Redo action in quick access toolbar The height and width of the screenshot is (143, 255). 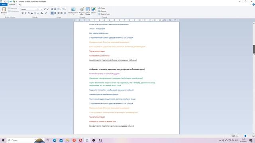coord(11,2)
